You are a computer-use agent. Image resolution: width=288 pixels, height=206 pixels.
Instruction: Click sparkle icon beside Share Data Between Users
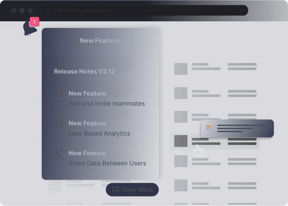point(59,154)
